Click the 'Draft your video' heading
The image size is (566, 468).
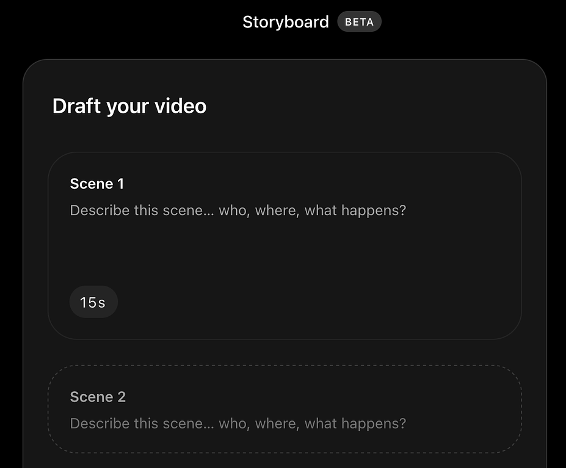pos(129,106)
